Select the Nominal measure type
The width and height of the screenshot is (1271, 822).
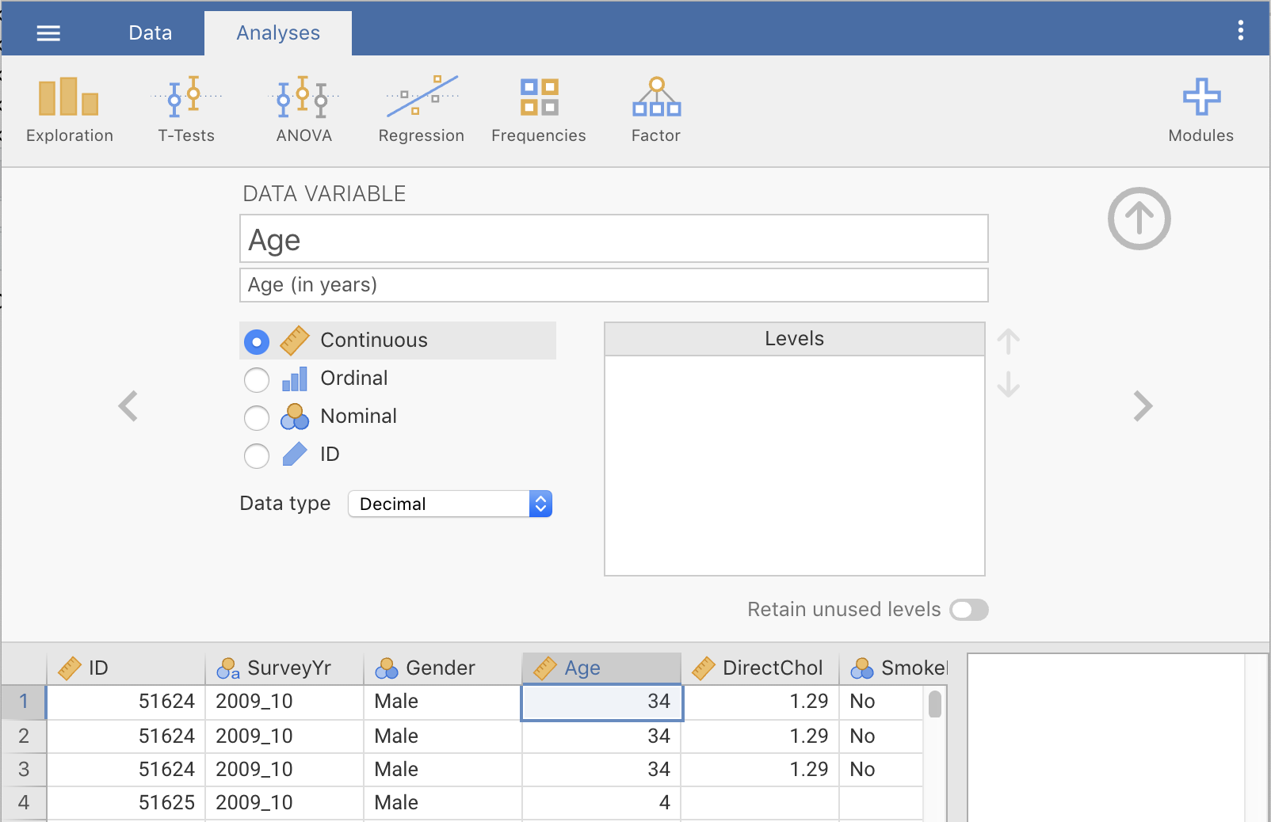pyautogui.click(x=257, y=417)
